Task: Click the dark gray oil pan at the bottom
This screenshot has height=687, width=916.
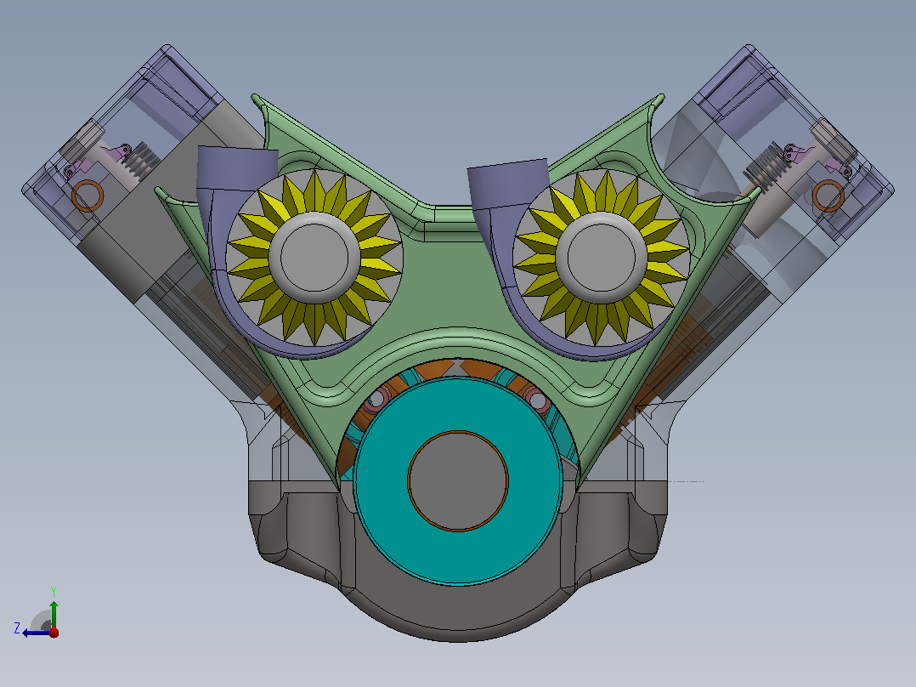Action: click(x=458, y=608)
